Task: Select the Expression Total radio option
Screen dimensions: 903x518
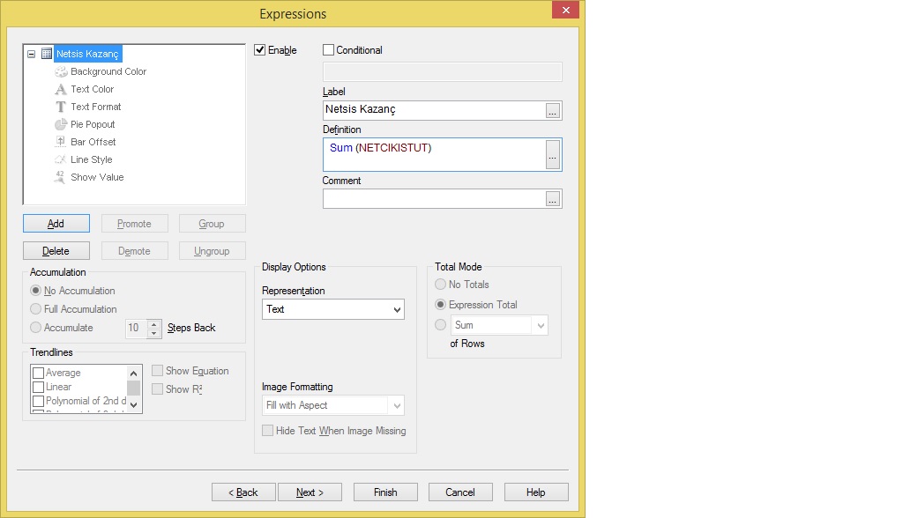Action: [x=441, y=305]
